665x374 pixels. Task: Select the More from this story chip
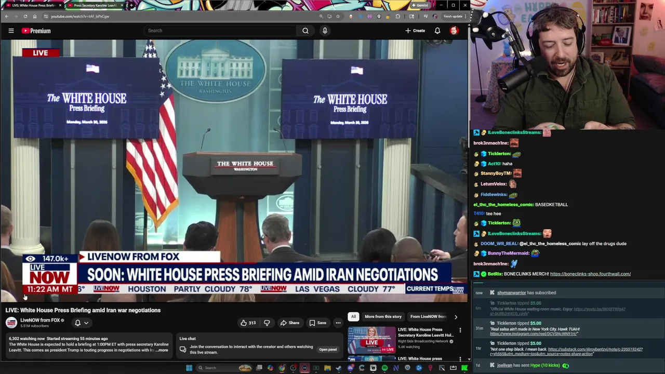(x=383, y=316)
